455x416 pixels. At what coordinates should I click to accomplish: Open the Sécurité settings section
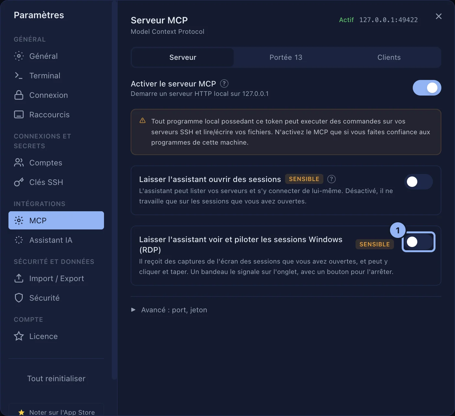click(x=56, y=298)
